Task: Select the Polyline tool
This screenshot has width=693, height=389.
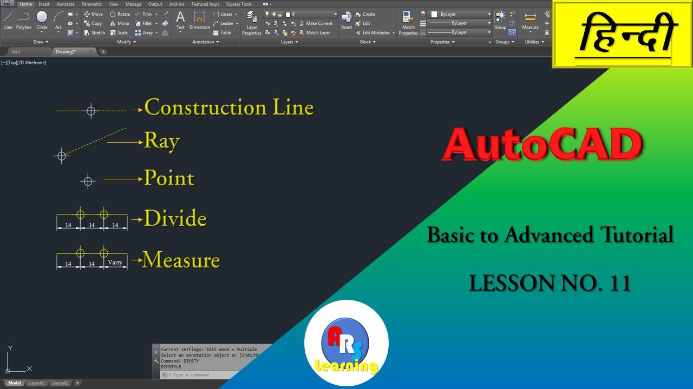Action: pos(24,20)
